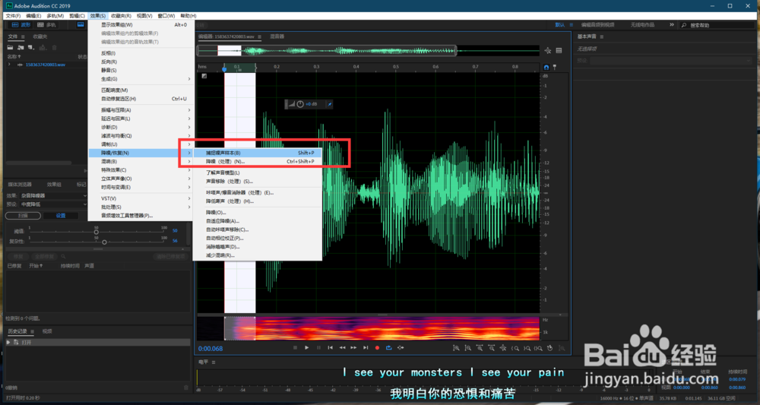This screenshot has height=405, width=760.
Task: Click the 扫描 button
Action: pyautogui.click(x=23, y=216)
